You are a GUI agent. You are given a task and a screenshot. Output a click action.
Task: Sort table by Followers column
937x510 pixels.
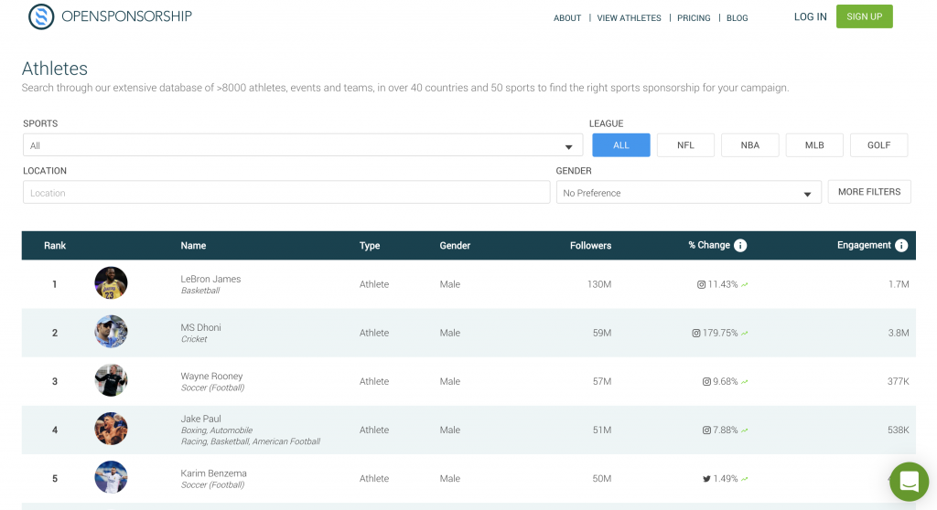click(x=590, y=246)
